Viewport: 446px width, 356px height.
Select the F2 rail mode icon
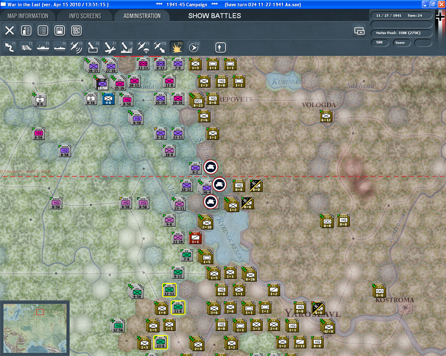(26, 47)
